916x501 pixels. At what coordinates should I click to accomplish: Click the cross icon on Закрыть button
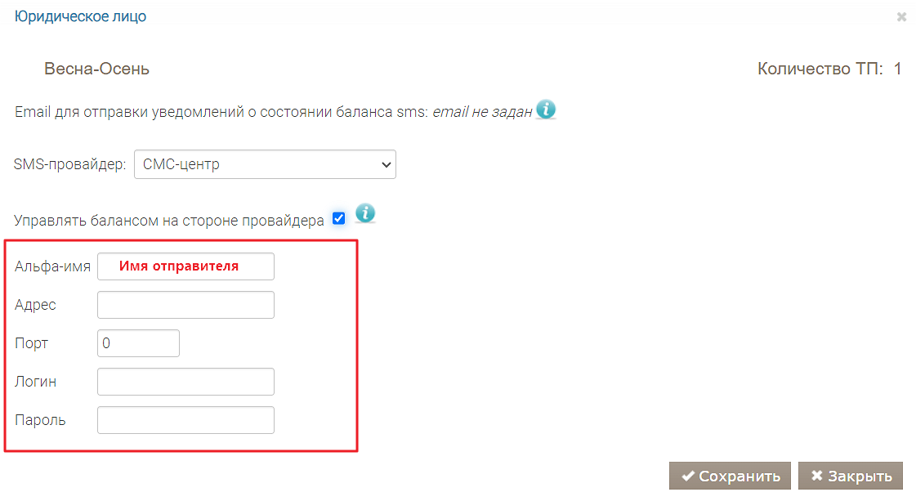(816, 476)
